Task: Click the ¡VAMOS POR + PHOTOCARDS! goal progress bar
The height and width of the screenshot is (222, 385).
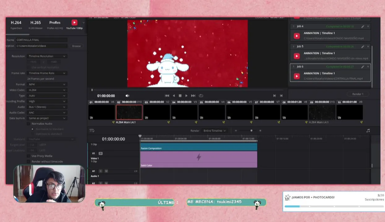Action: point(334,206)
